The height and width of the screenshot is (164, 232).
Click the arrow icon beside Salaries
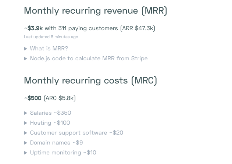(x=26, y=113)
